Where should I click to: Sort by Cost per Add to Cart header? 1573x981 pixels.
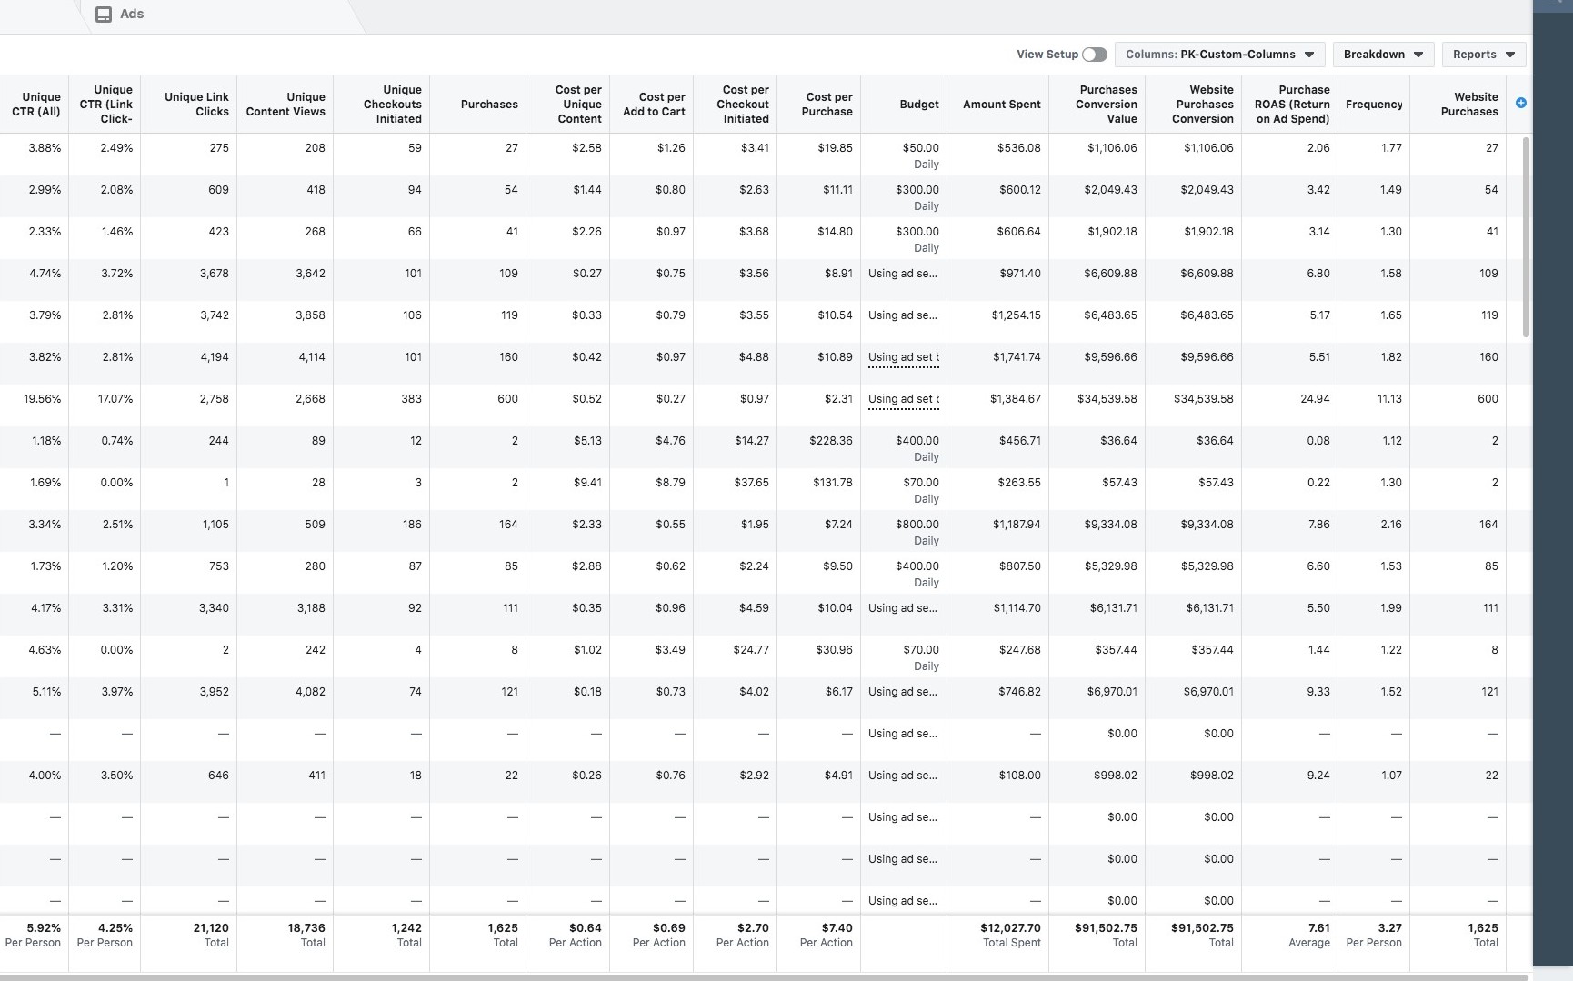tap(654, 105)
